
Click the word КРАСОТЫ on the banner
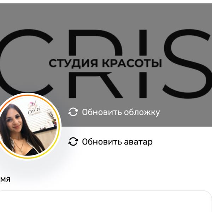click(132, 63)
